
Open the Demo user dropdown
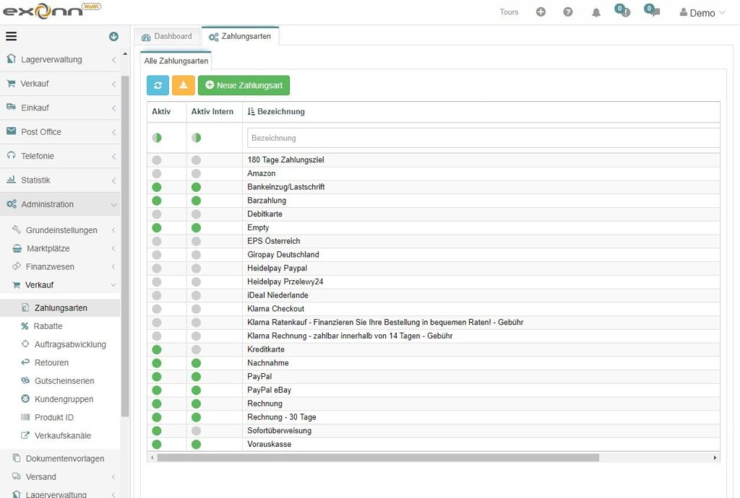click(702, 13)
